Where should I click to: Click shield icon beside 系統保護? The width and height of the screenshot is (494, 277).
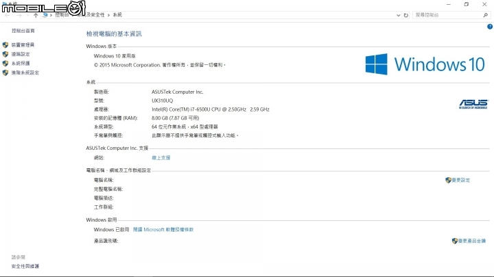click(x=5, y=63)
